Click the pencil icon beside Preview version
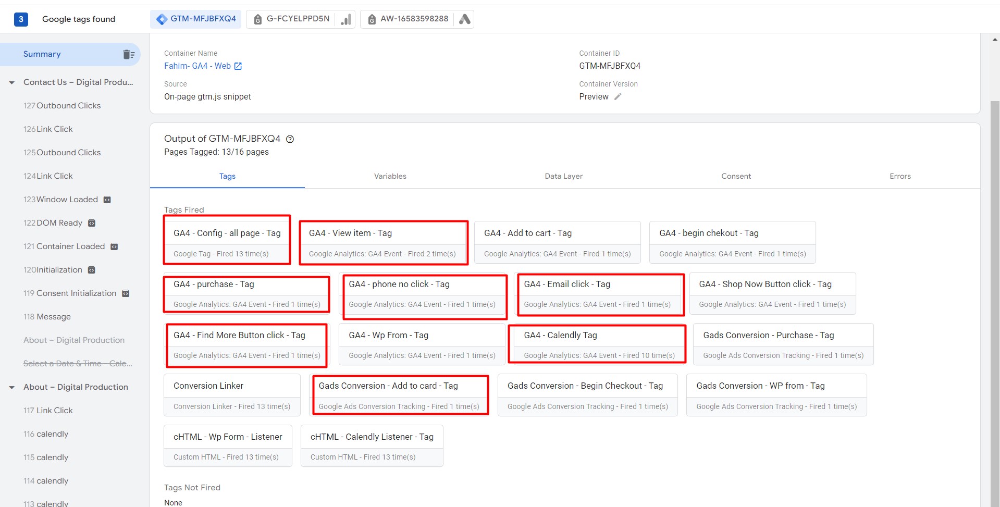Image resolution: width=1000 pixels, height=507 pixels. pyautogui.click(x=618, y=97)
